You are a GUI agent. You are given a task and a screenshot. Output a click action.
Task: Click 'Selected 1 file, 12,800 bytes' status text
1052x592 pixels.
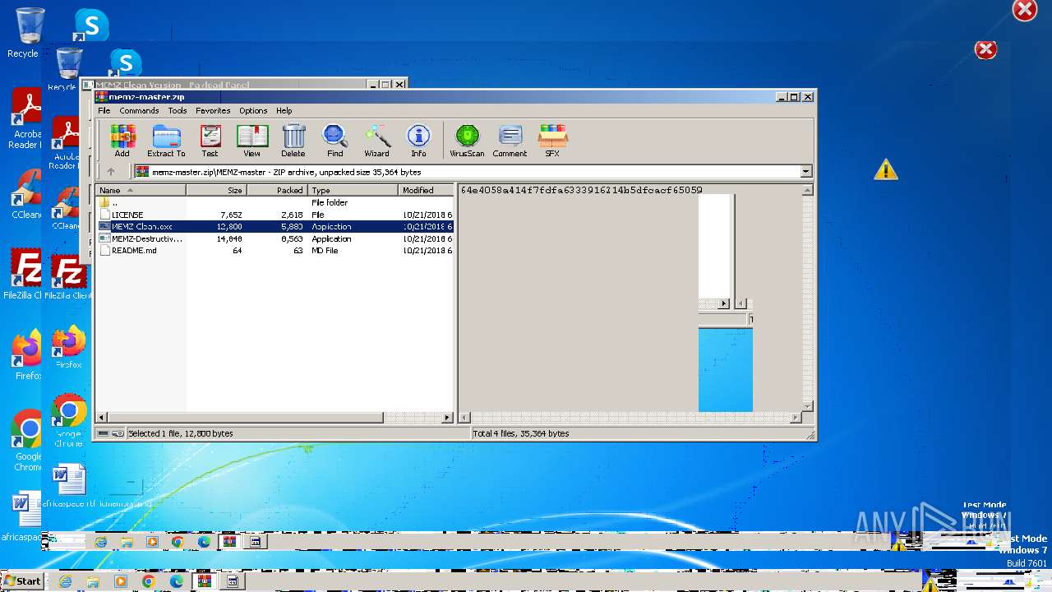[x=180, y=433]
